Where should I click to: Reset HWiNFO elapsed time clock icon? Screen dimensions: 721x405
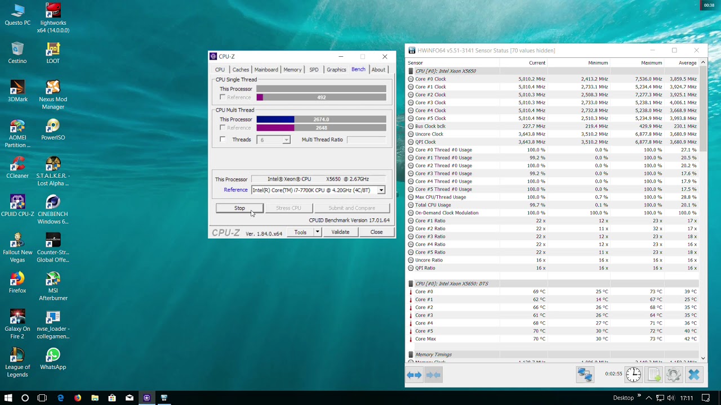click(634, 375)
